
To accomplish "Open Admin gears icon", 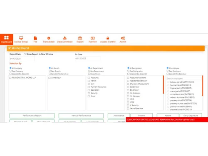I will (x=123, y=38).
